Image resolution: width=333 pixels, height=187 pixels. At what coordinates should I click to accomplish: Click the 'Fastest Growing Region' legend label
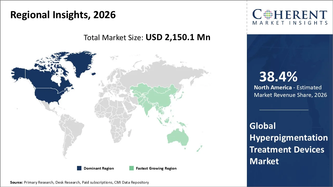point(156,168)
